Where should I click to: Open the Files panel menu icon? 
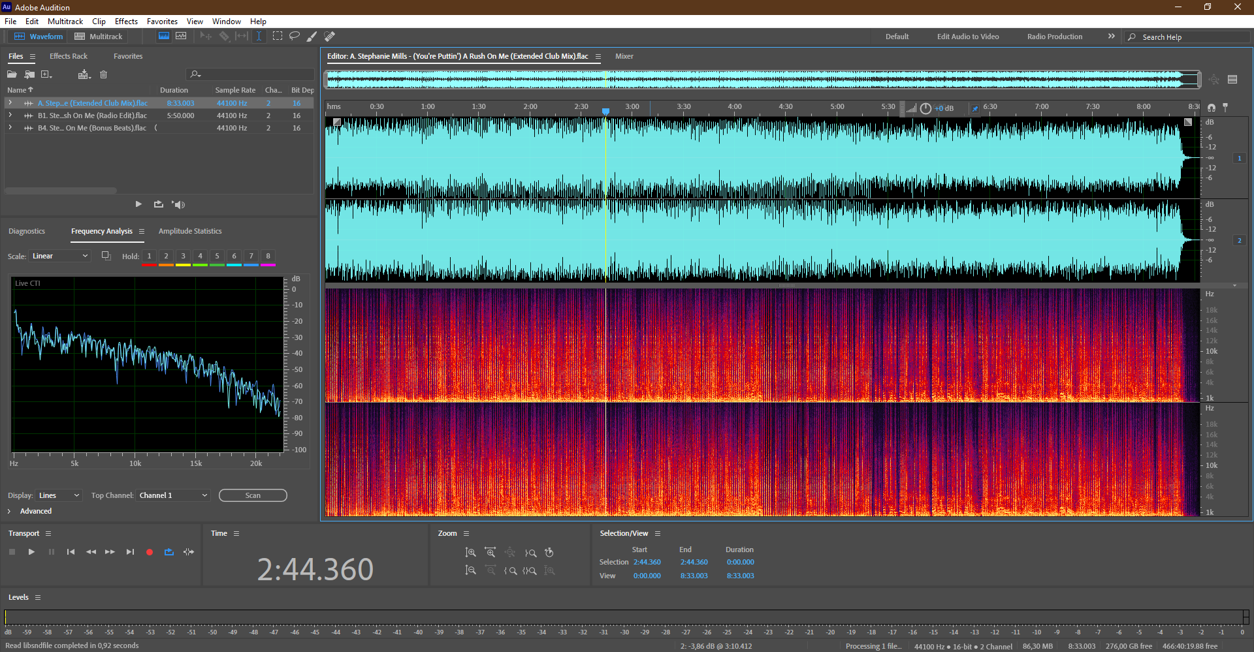point(33,57)
